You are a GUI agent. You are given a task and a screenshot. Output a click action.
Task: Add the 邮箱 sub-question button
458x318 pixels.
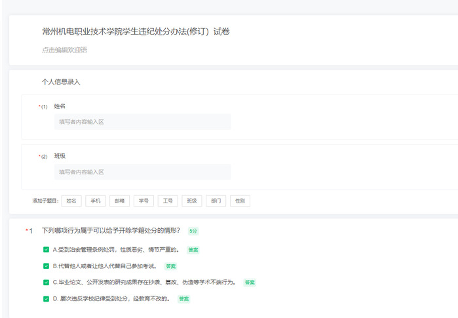pyautogui.click(x=119, y=201)
